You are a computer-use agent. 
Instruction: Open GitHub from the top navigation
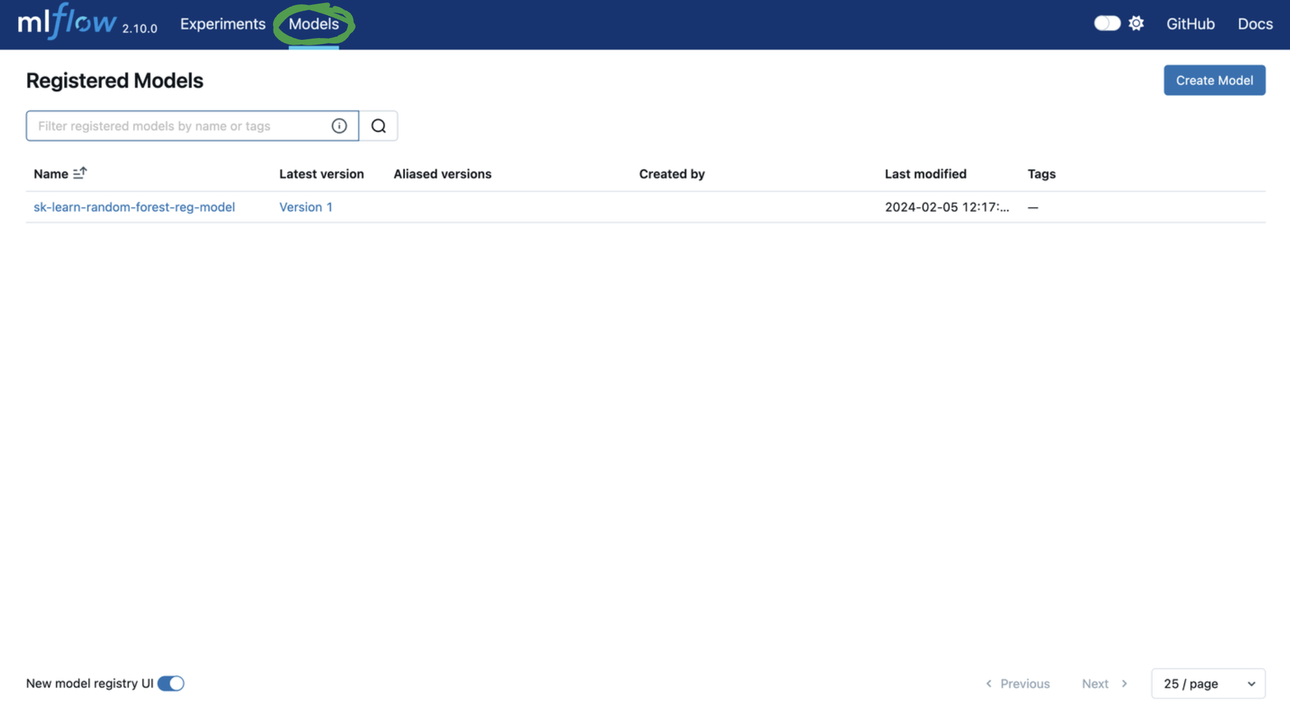[1190, 24]
